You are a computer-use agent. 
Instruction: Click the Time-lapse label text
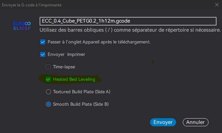(x=64, y=67)
